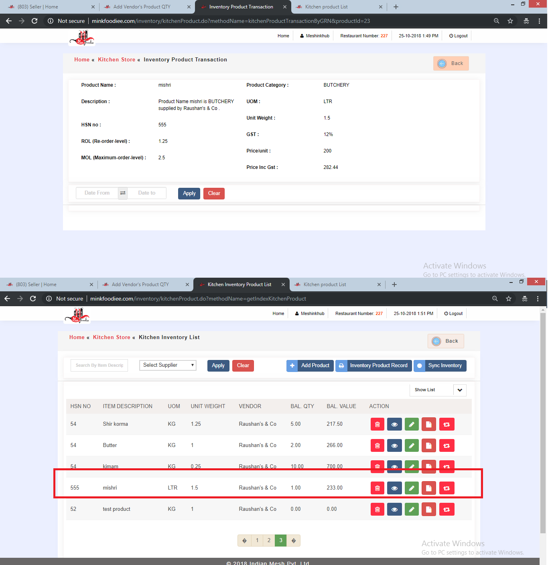Go to pagination page 2
The image size is (548, 565).
[x=269, y=541]
